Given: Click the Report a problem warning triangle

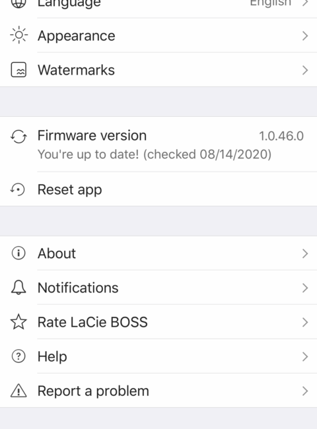Looking at the screenshot, I should point(18,391).
